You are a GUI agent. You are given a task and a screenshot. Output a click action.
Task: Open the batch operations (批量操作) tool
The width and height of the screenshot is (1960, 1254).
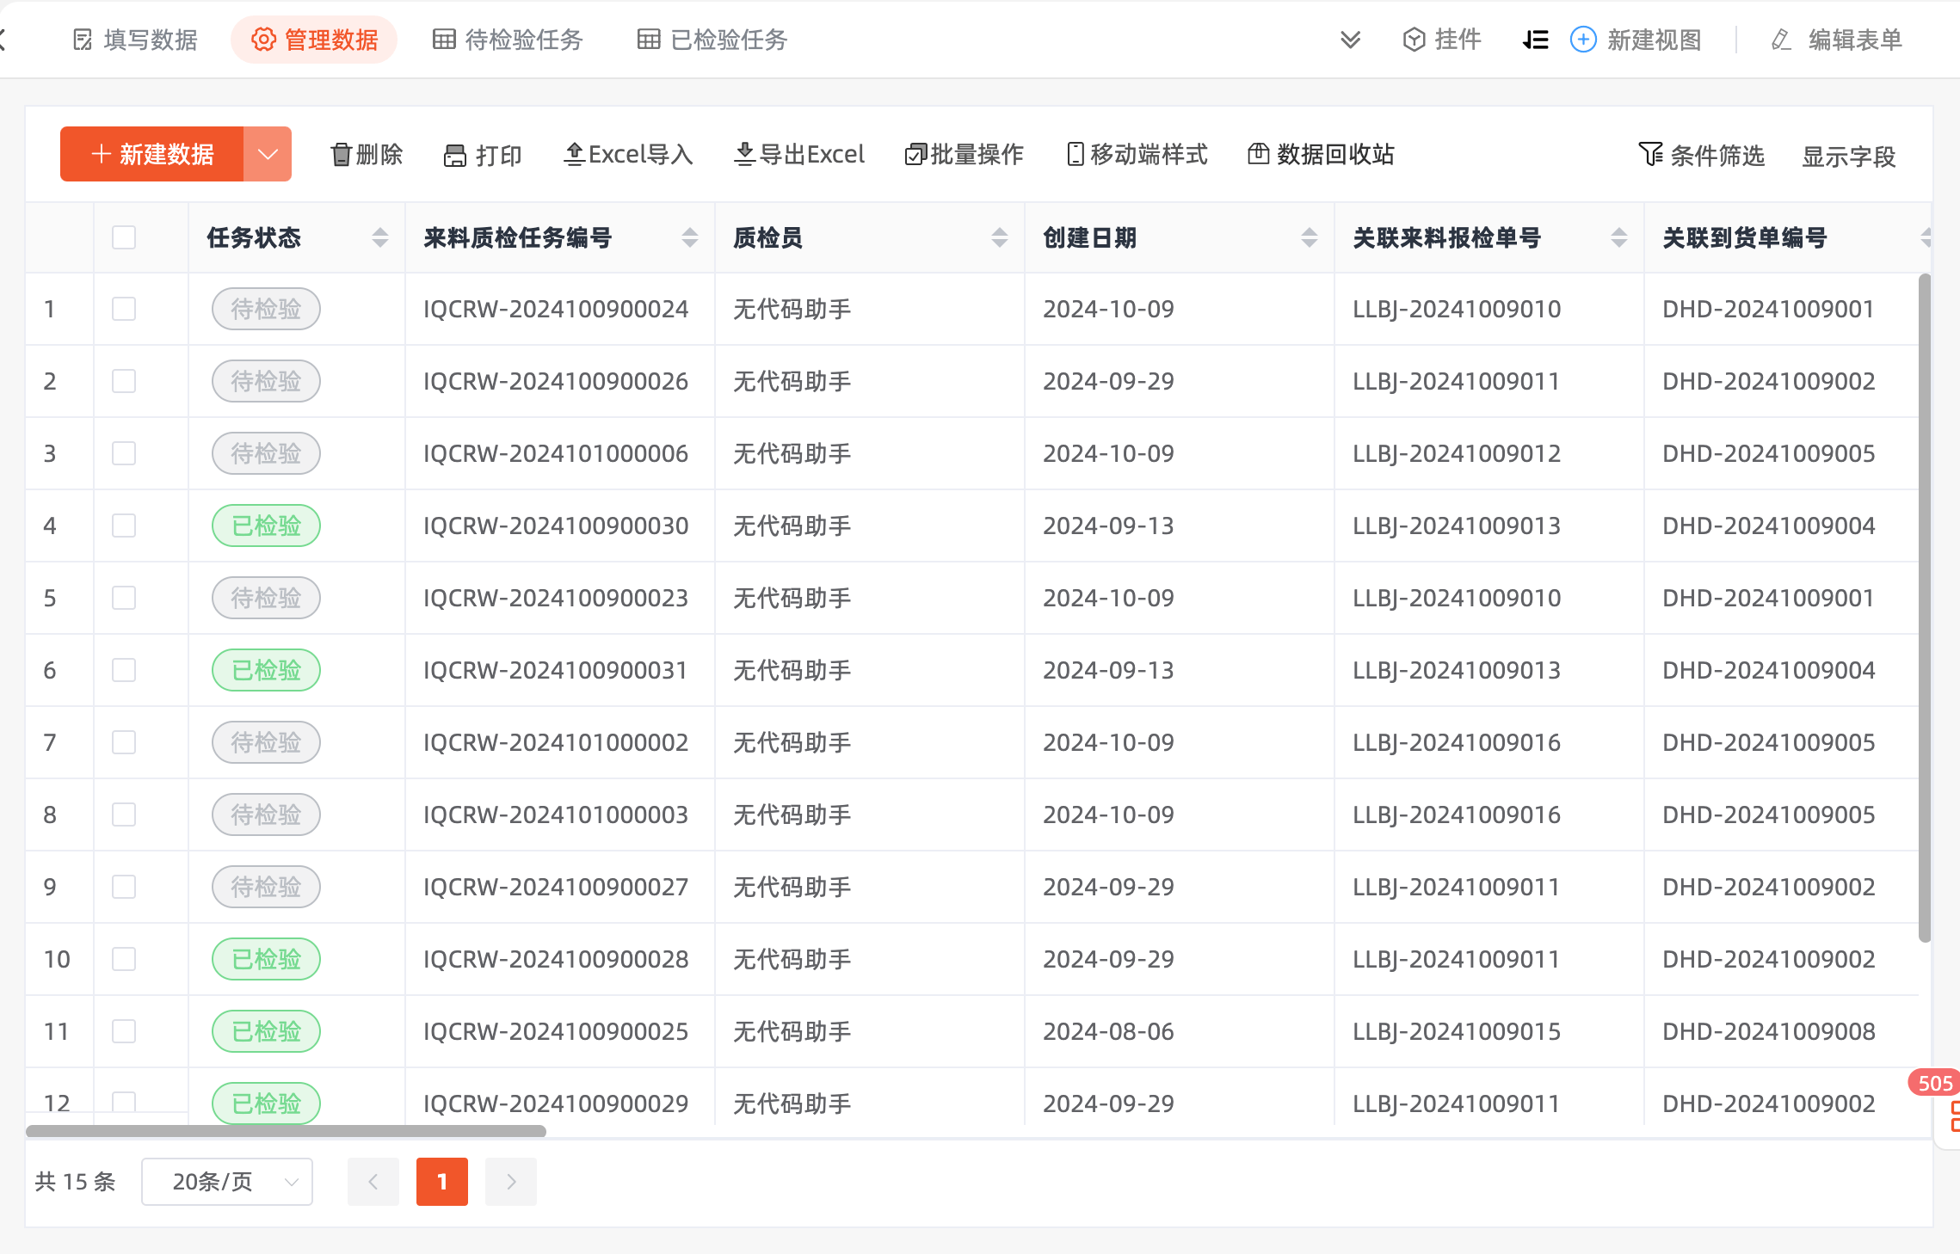click(x=964, y=155)
